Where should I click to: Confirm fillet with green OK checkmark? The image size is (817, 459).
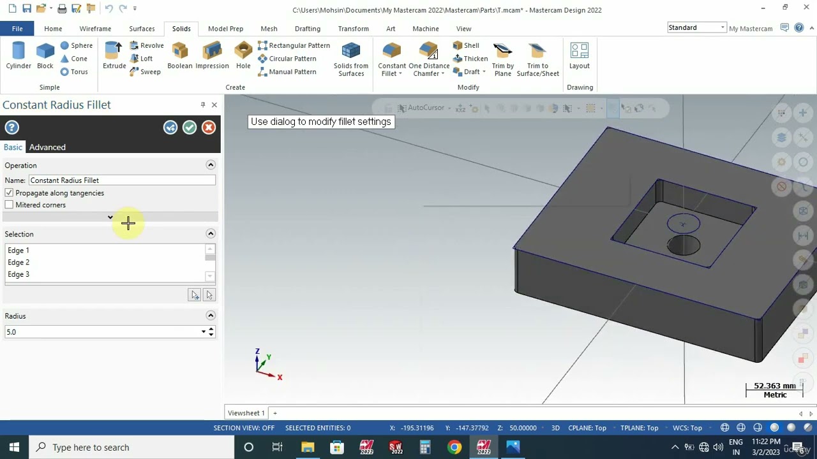coord(190,127)
